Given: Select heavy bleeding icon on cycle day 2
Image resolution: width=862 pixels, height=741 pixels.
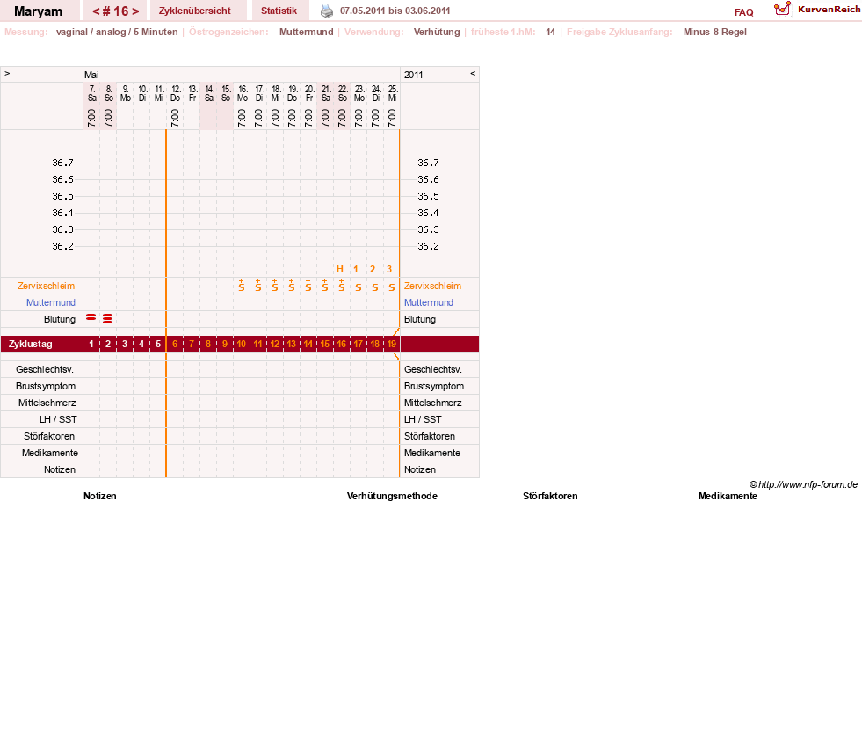Looking at the screenshot, I should click(x=108, y=318).
